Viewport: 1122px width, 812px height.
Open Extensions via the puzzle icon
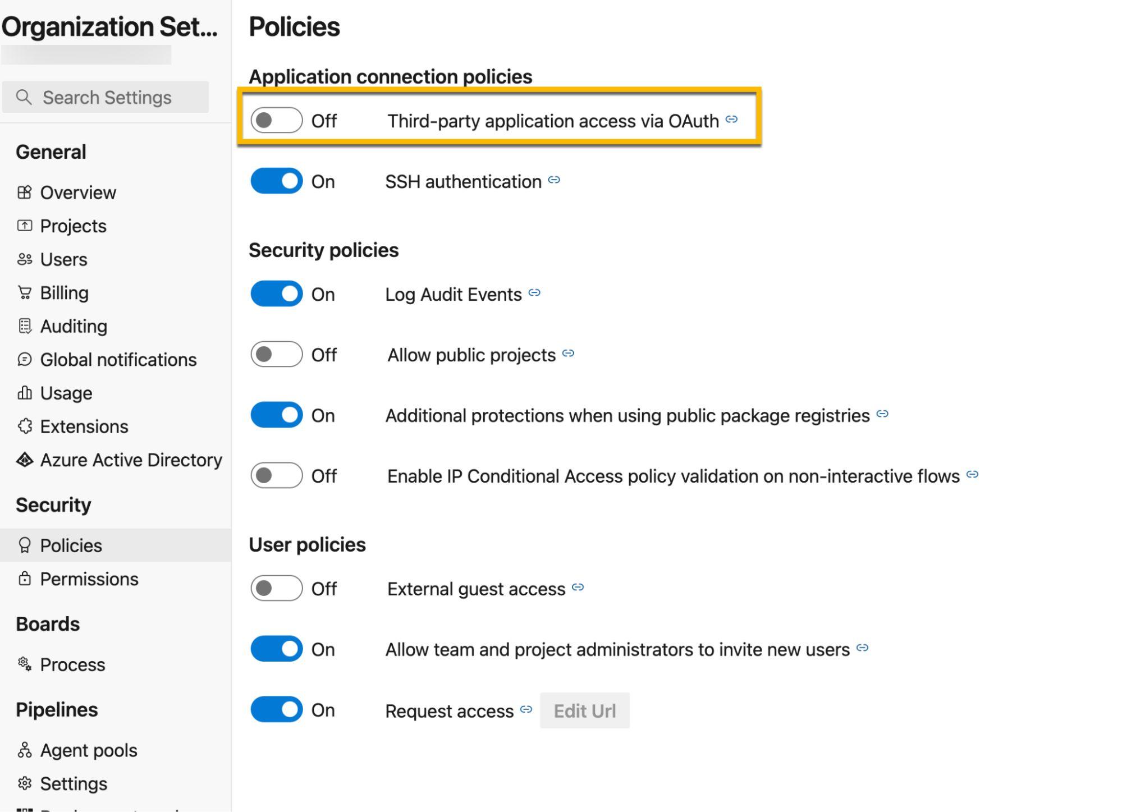(25, 426)
